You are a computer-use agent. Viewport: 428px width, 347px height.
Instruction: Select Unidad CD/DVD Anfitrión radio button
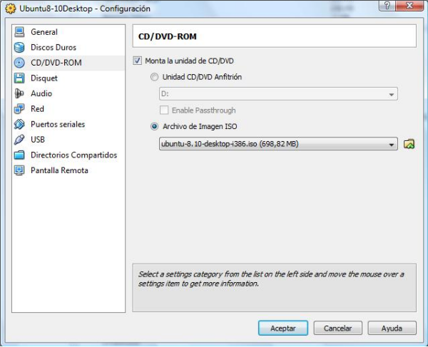point(154,77)
